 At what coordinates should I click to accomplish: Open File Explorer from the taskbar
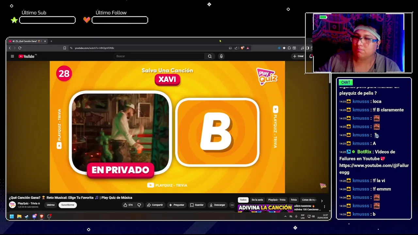point(19,216)
